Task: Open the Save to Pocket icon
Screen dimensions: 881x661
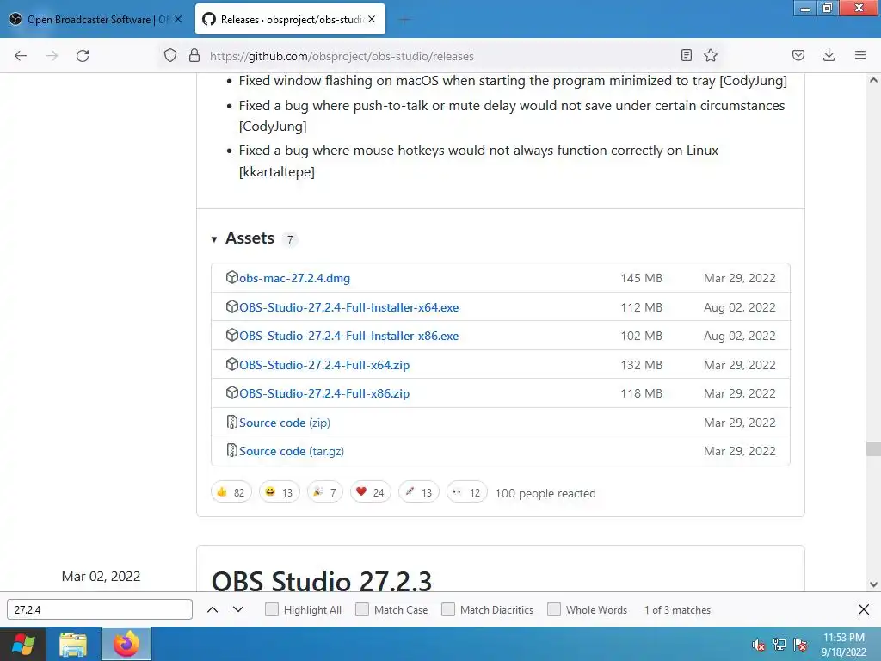Action: (x=798, y=55)
